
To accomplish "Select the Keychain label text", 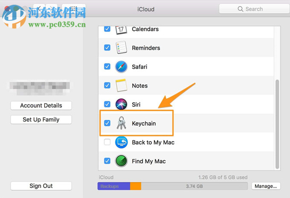I will [x=144, y=124].
